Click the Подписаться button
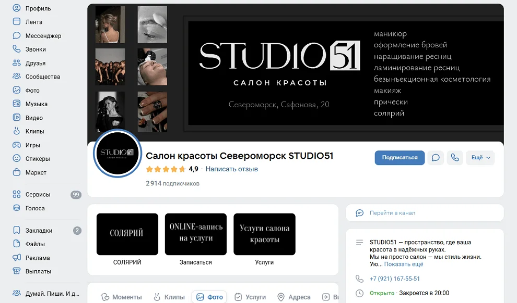Image resolution: width=517 pixels, height=303 pixels. coord(399,158)
